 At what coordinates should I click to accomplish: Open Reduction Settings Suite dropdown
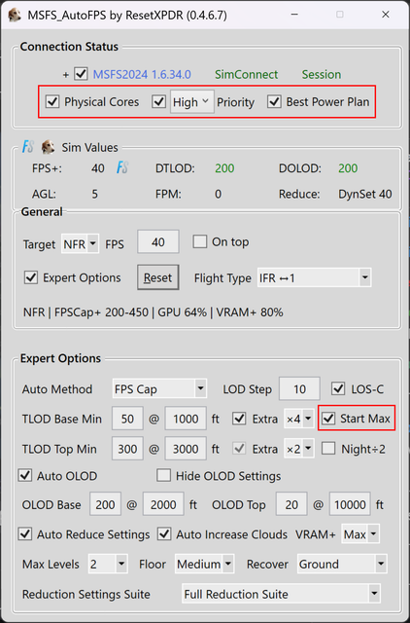click(x=281, y=594)
